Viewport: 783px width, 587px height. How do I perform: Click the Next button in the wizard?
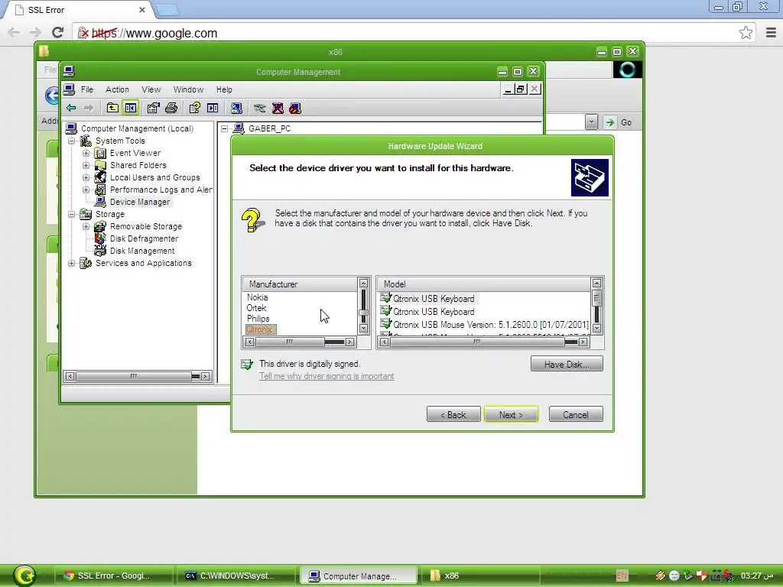click(511, 414)
